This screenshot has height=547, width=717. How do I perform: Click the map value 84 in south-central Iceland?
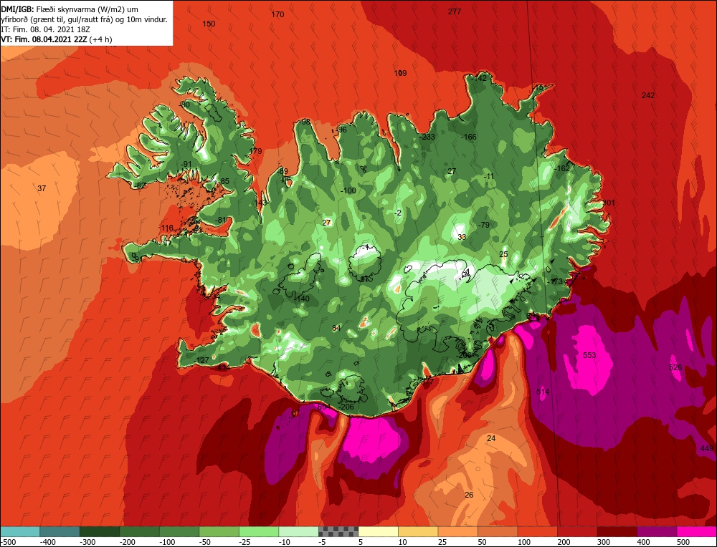pos(336,328)
